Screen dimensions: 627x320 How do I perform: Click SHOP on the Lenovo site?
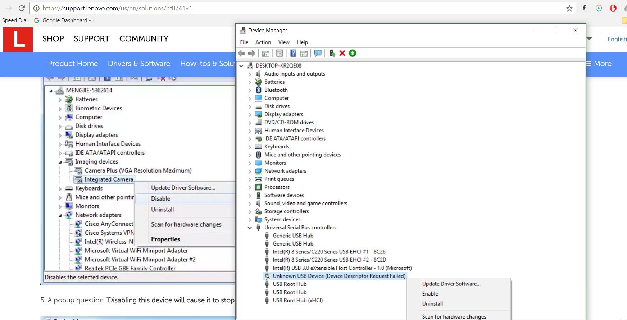53,39
